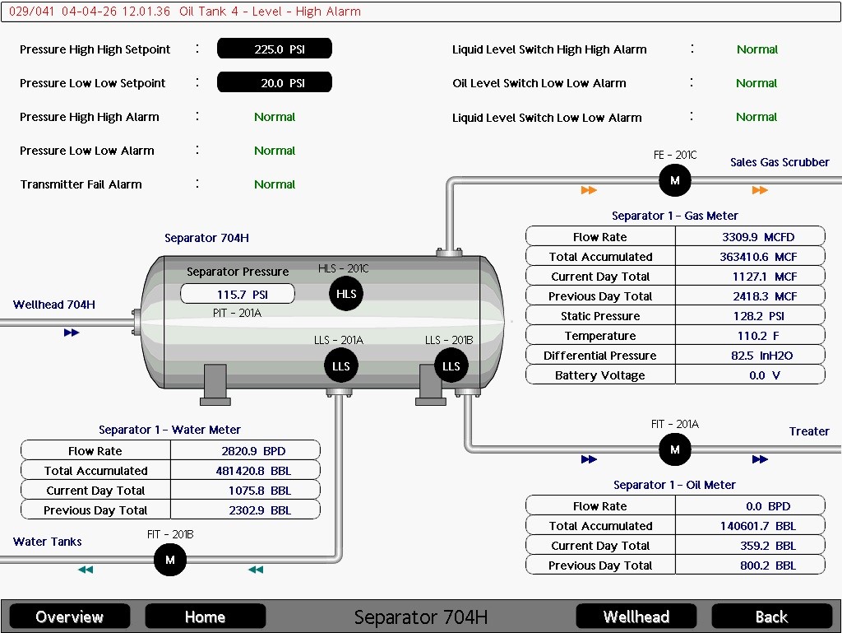Viewport: 842px width, 633px height.
Task: Click the Treater line flow arrow
Action: point(760,459)
